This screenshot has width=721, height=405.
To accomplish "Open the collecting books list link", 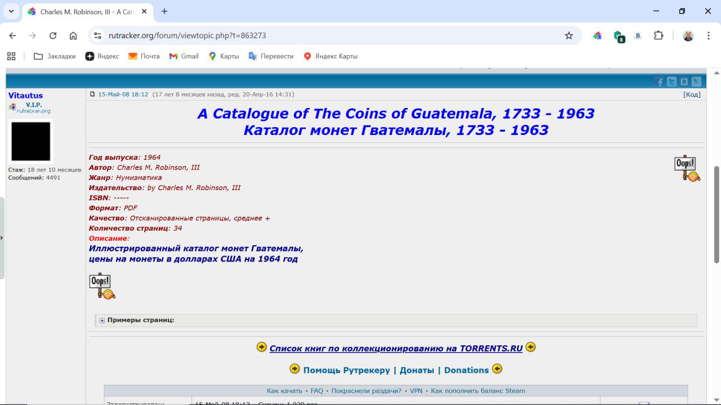I will (395, 348).
